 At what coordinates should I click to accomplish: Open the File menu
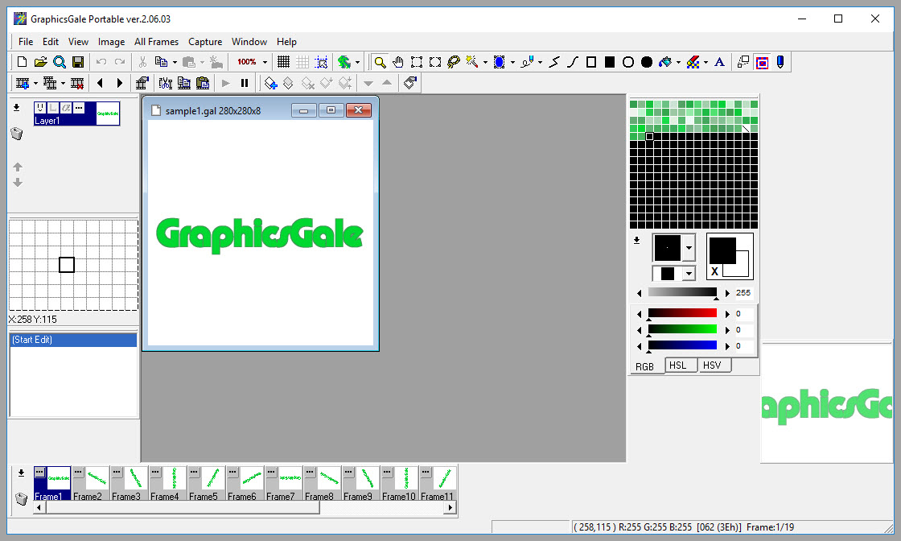pos(26,42)
